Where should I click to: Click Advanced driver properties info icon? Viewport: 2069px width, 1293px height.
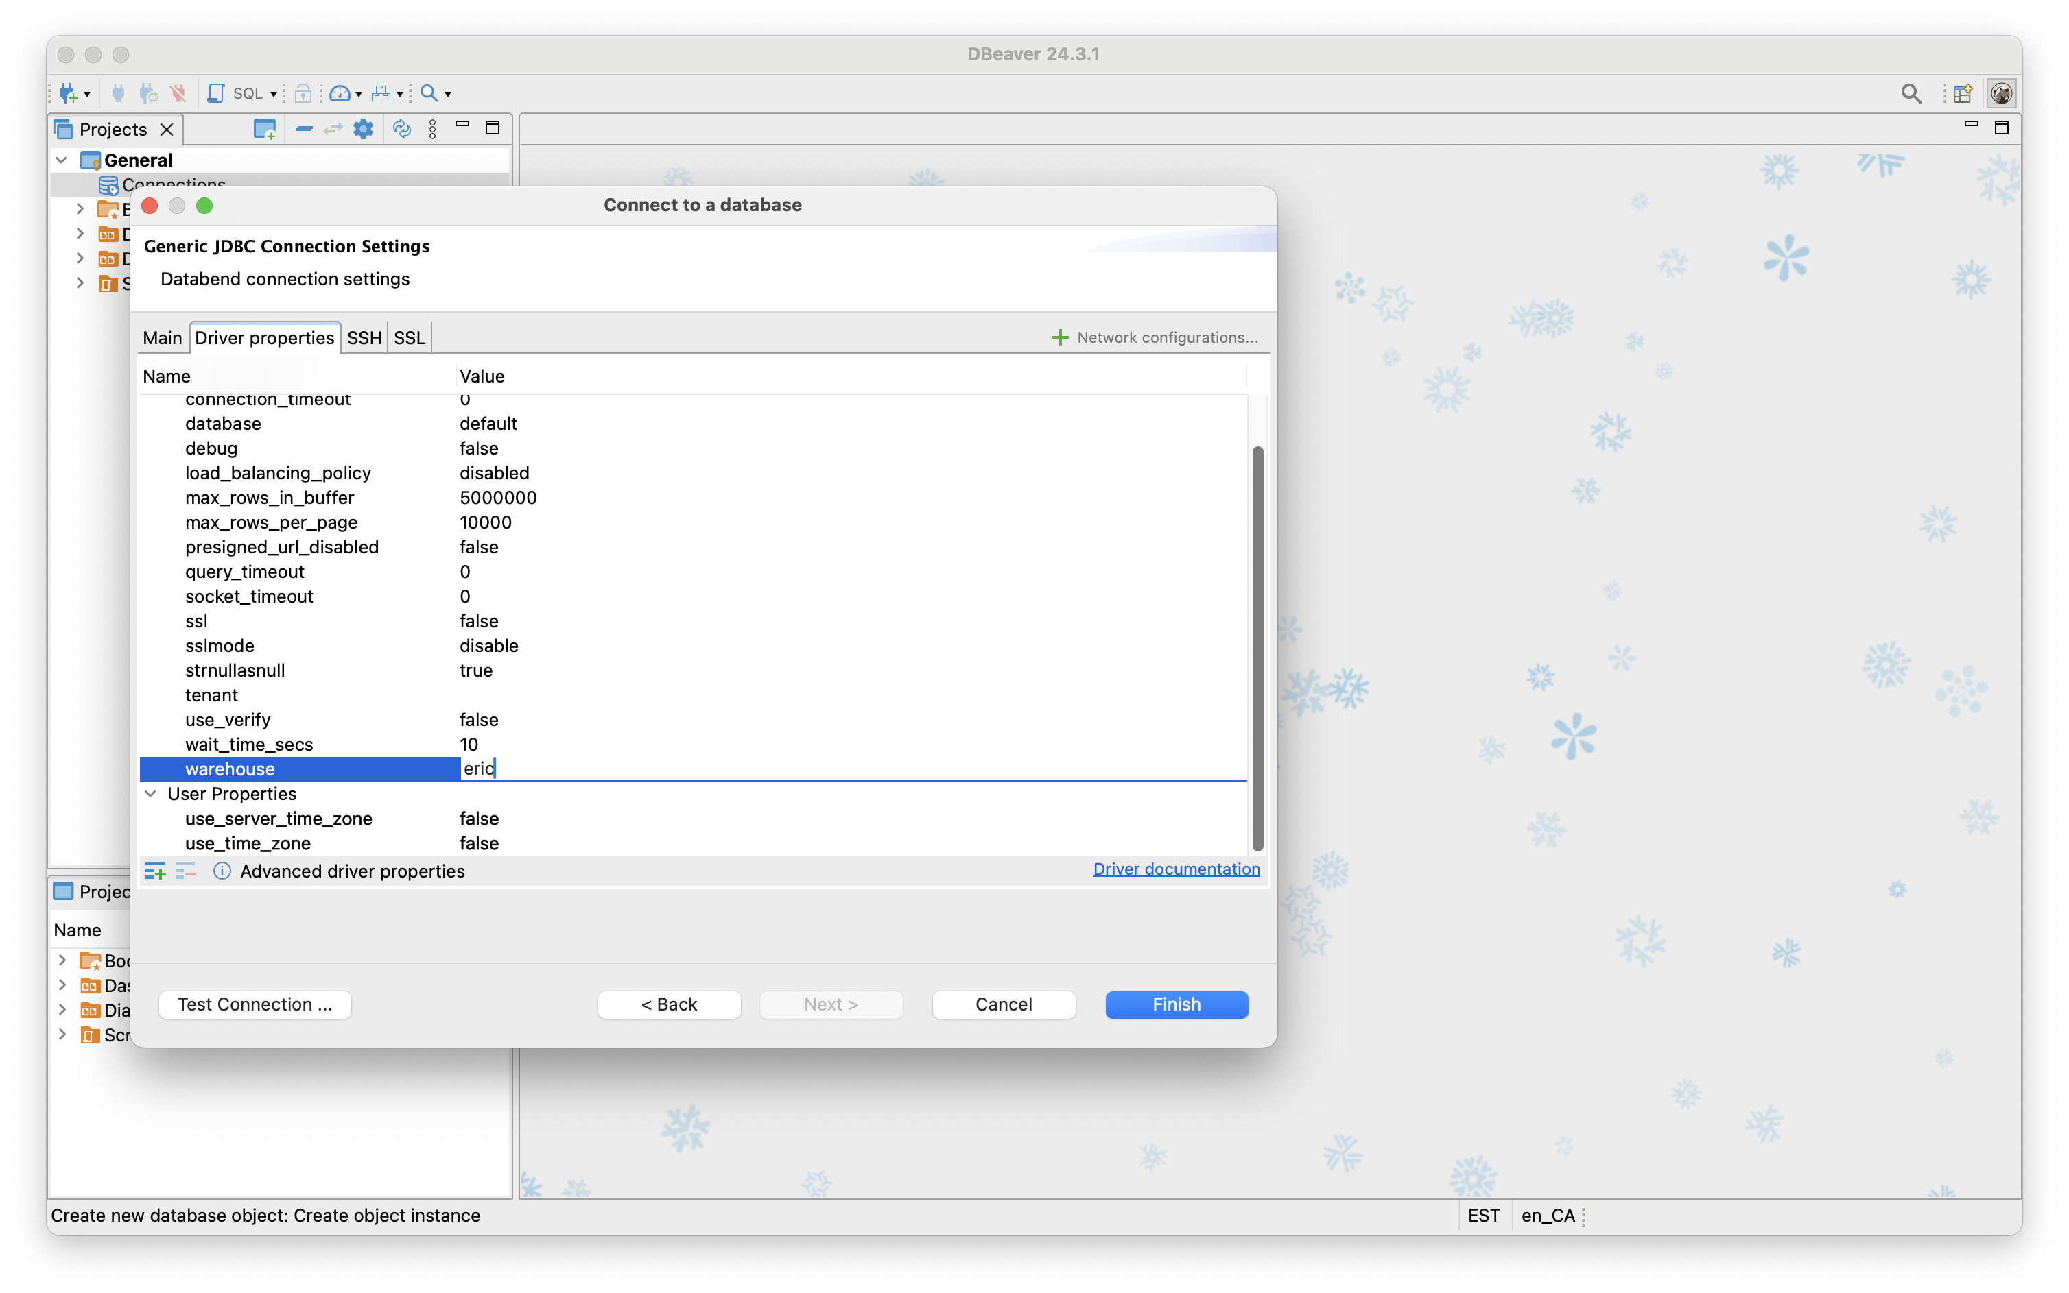[x=222, y=871]
